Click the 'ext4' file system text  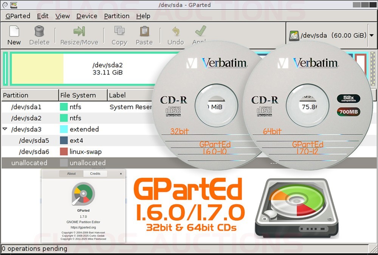(76, 140)
